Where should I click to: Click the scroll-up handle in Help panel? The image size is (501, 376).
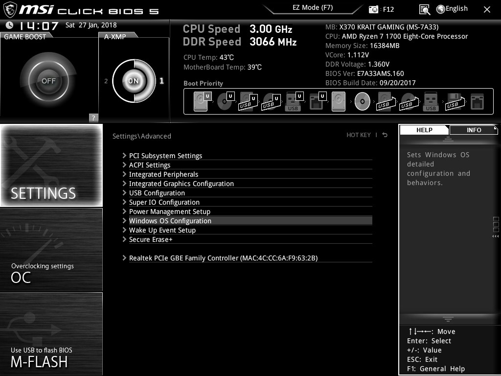(448, 139)
